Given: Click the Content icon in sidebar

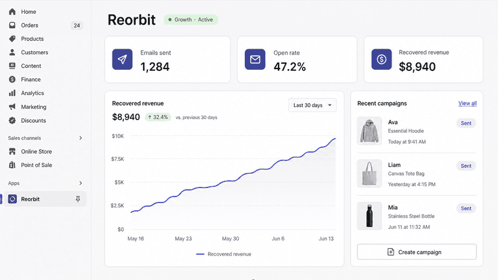Looking at the screenshot, I should click(12, 65).
